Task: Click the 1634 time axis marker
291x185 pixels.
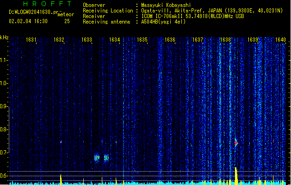Action: click(115, 39)
